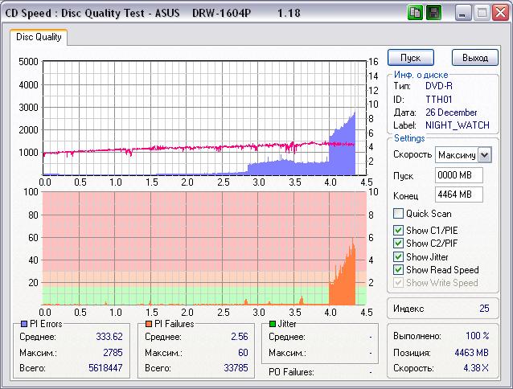Viewport: 513px width, 389px height.
Task: Click the floppy disk save icon
Action: pos(433,13)
